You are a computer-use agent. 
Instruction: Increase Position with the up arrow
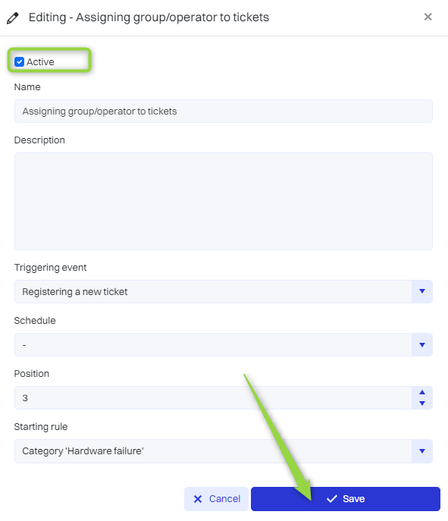(422, 392)
